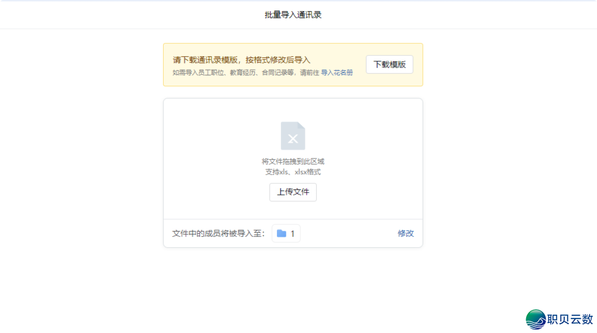Viewport: 597px width, 333px height.
Task: Click the text 支持xls、xlsx格式
Action: coord(293,172)
